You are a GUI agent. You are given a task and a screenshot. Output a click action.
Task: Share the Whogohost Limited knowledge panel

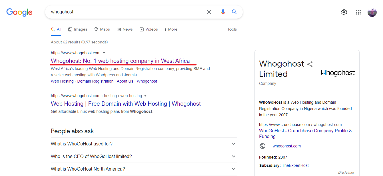click(x=310, y=64)
